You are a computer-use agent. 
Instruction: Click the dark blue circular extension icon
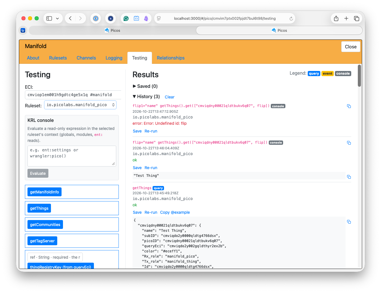click(110, 18)
